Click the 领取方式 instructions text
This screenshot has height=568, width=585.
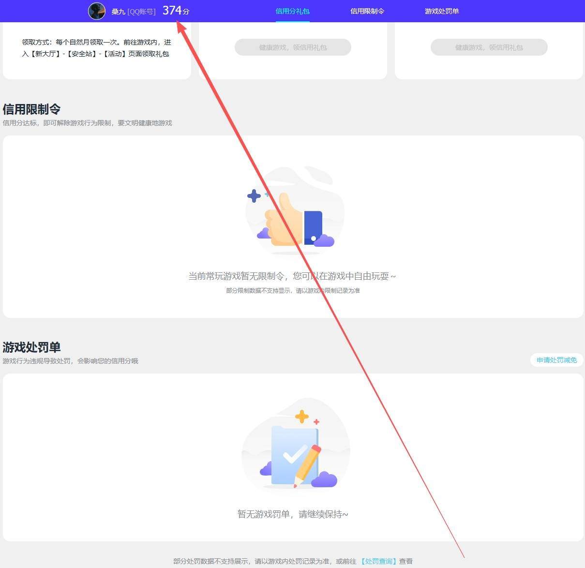point(97,48)
